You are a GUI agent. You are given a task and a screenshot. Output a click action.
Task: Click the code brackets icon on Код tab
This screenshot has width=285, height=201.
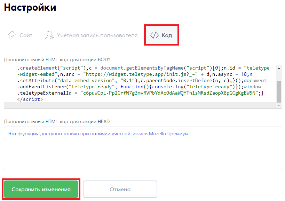tap(154, 35)
